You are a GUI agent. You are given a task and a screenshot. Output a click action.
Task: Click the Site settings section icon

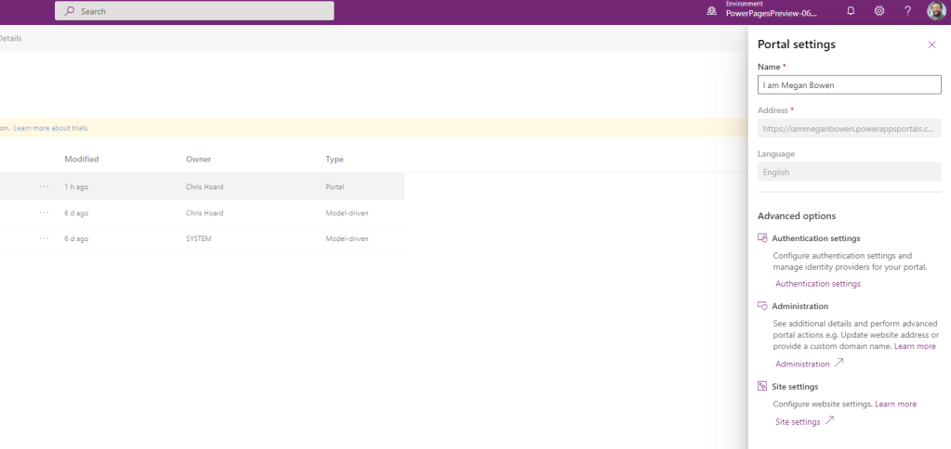pos(762,386)
